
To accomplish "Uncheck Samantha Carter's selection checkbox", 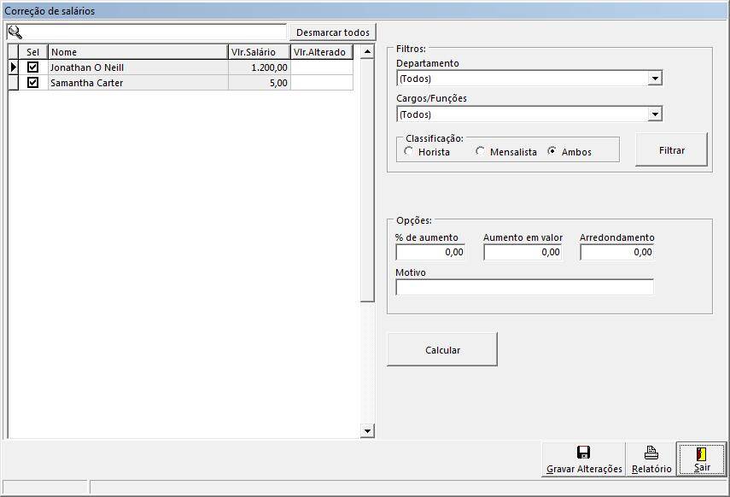I will click(33, 83).
